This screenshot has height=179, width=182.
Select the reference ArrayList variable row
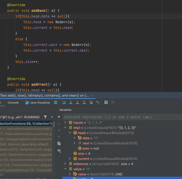coord(103,164)
